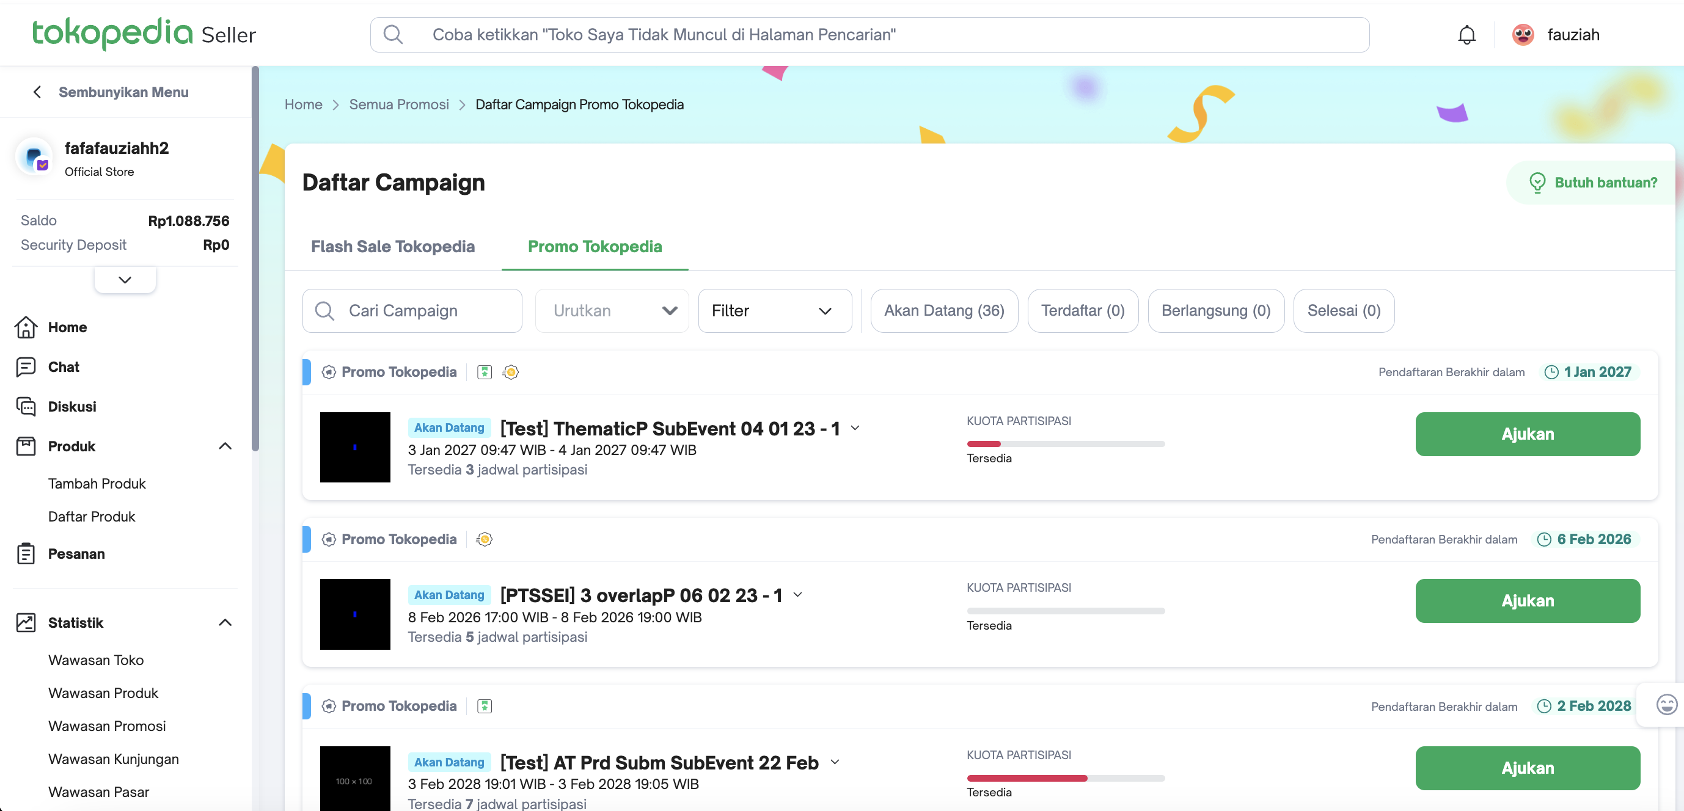Image resolution: width=1684 pixels, height=811 pixels.
Task: Click the Chat sidebar icon
Action: [x=26, y=366]
